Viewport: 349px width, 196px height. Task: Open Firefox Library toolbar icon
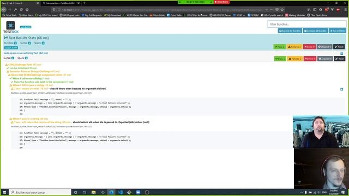click(309, 10)
